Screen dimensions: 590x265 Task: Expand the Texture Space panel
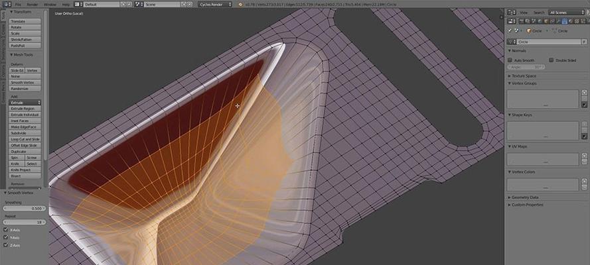(x=524, y=76)
